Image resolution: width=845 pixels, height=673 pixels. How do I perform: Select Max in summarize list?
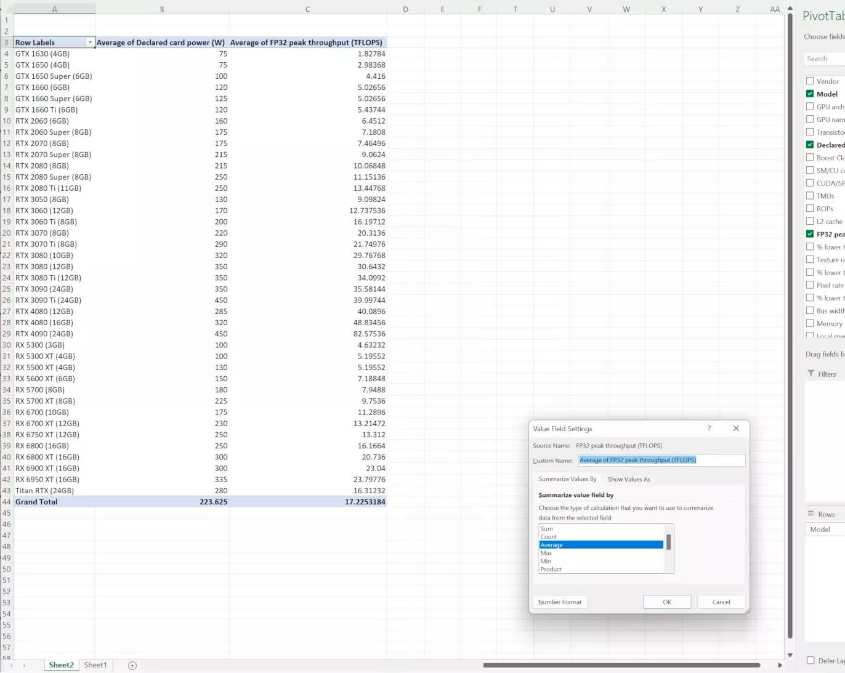546,553
